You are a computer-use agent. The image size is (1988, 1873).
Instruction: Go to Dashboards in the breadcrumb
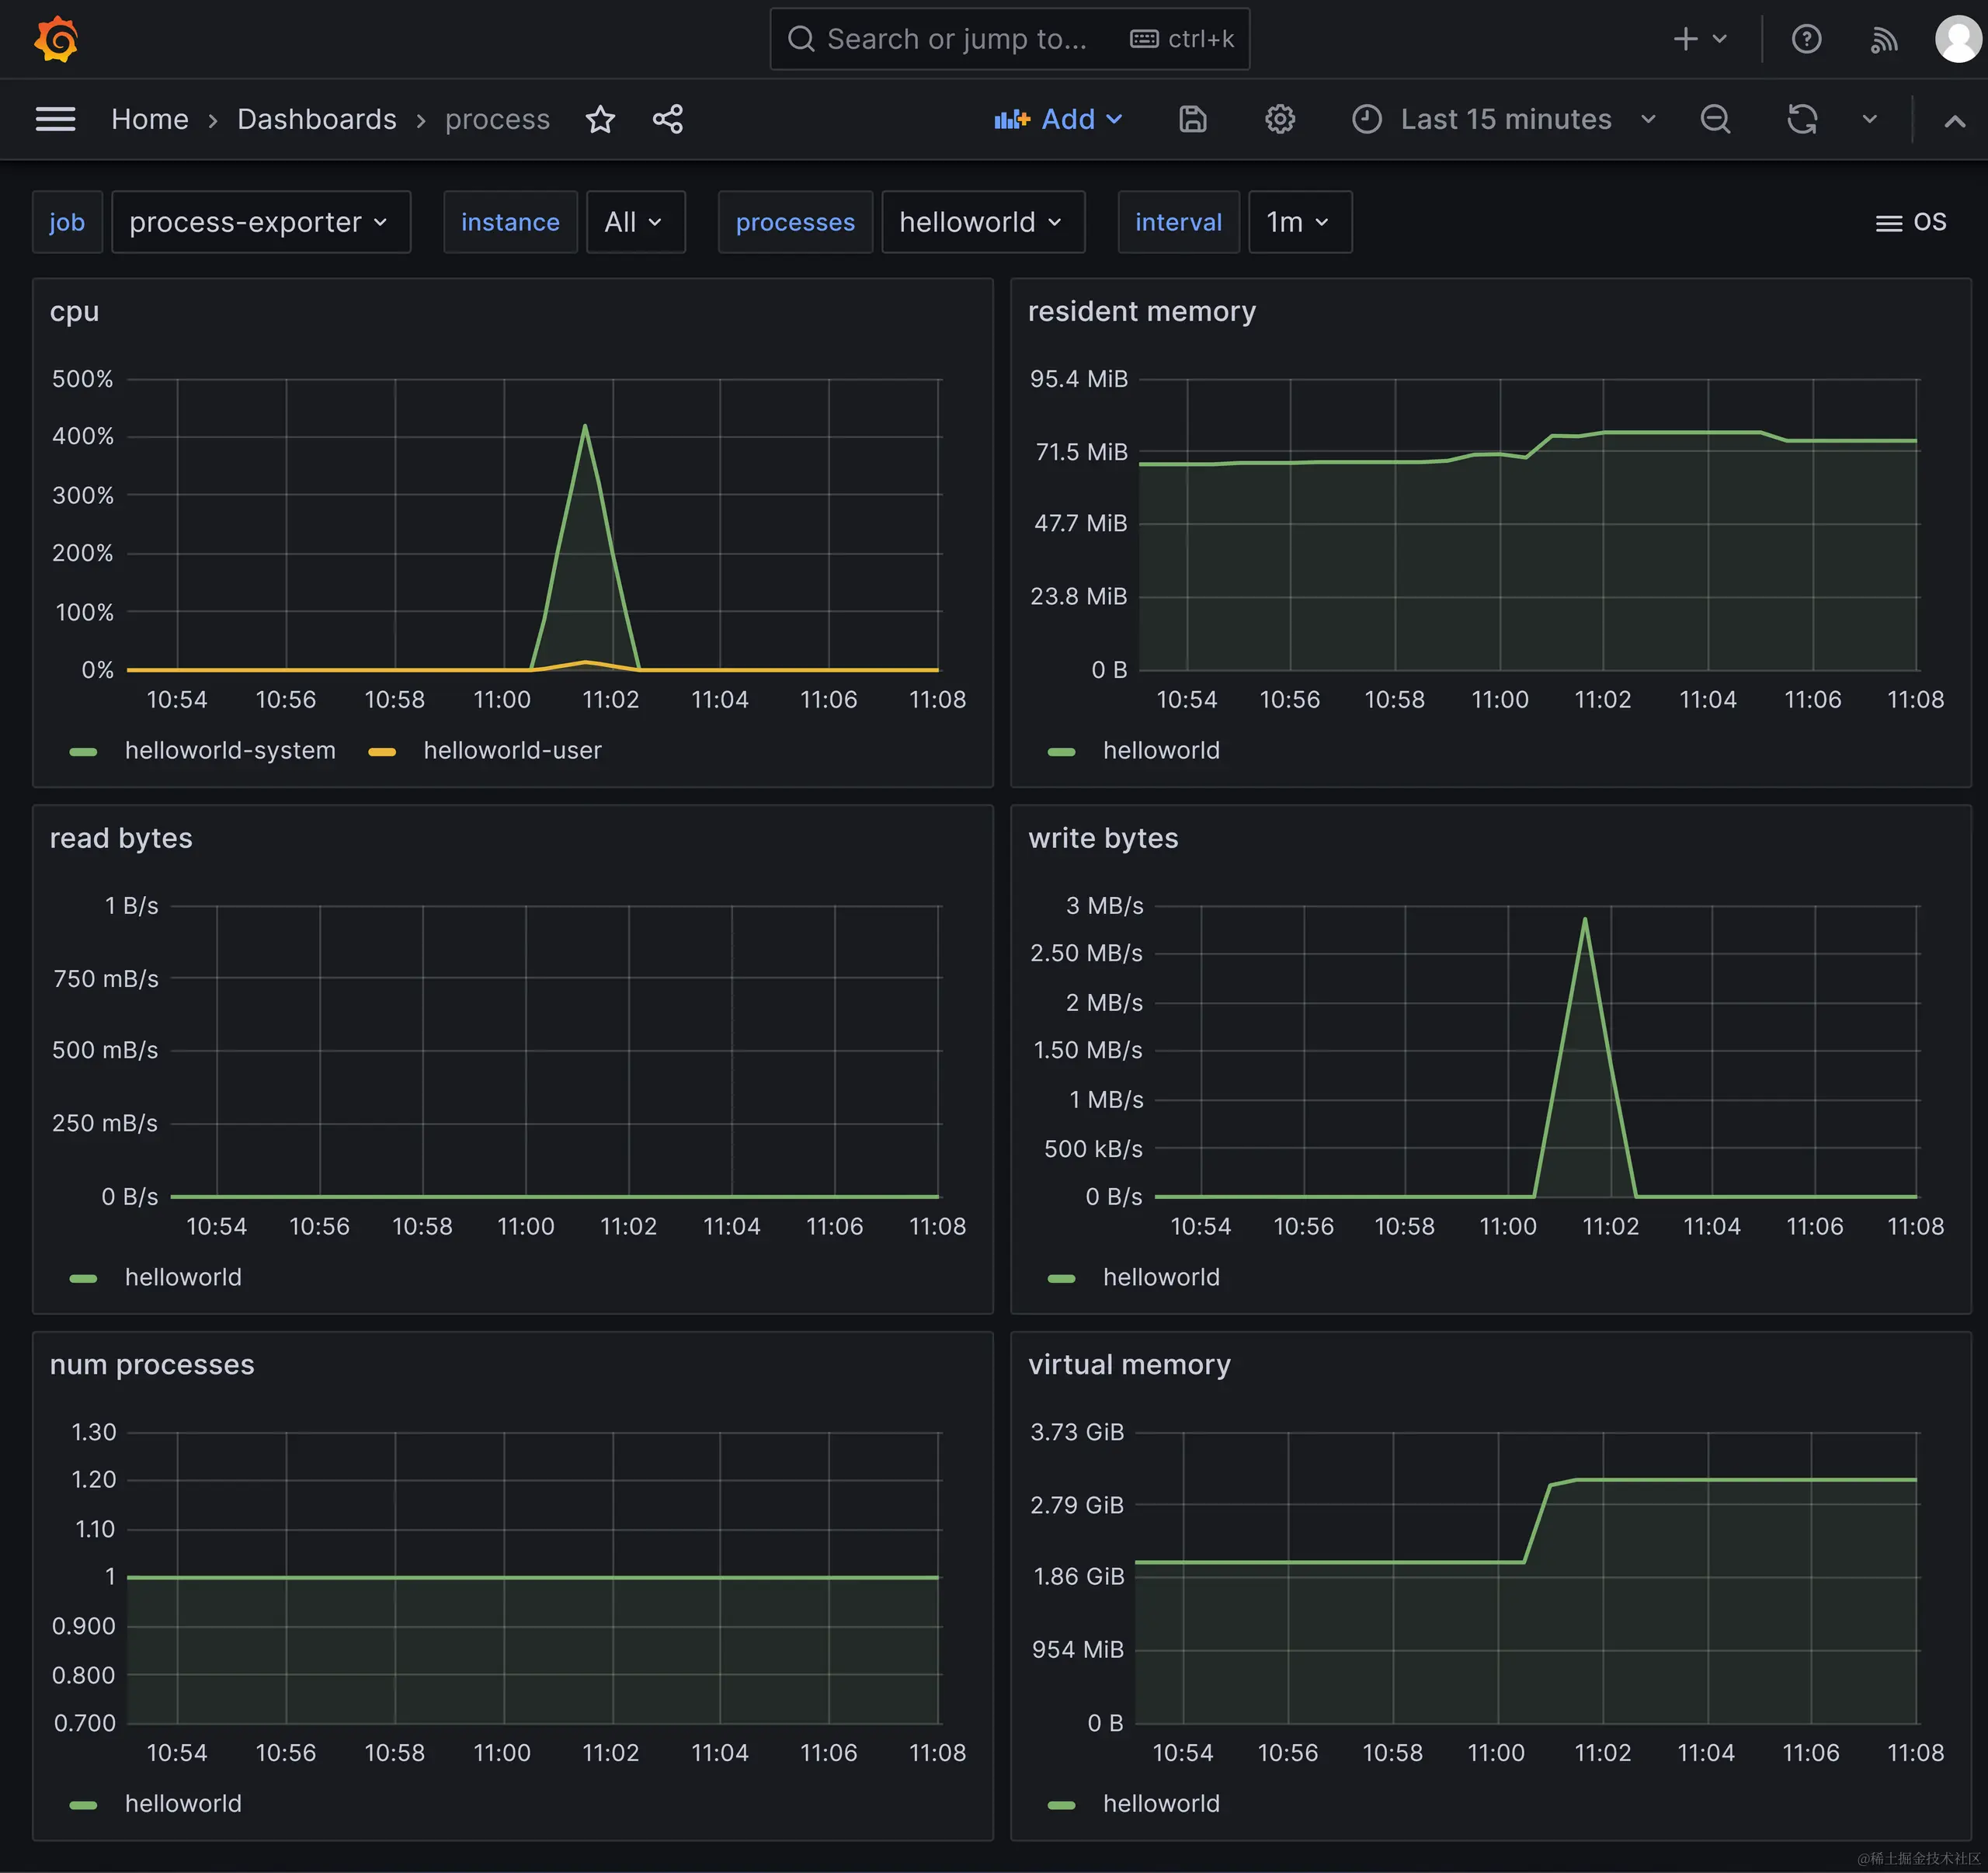[x=316, y=119]
